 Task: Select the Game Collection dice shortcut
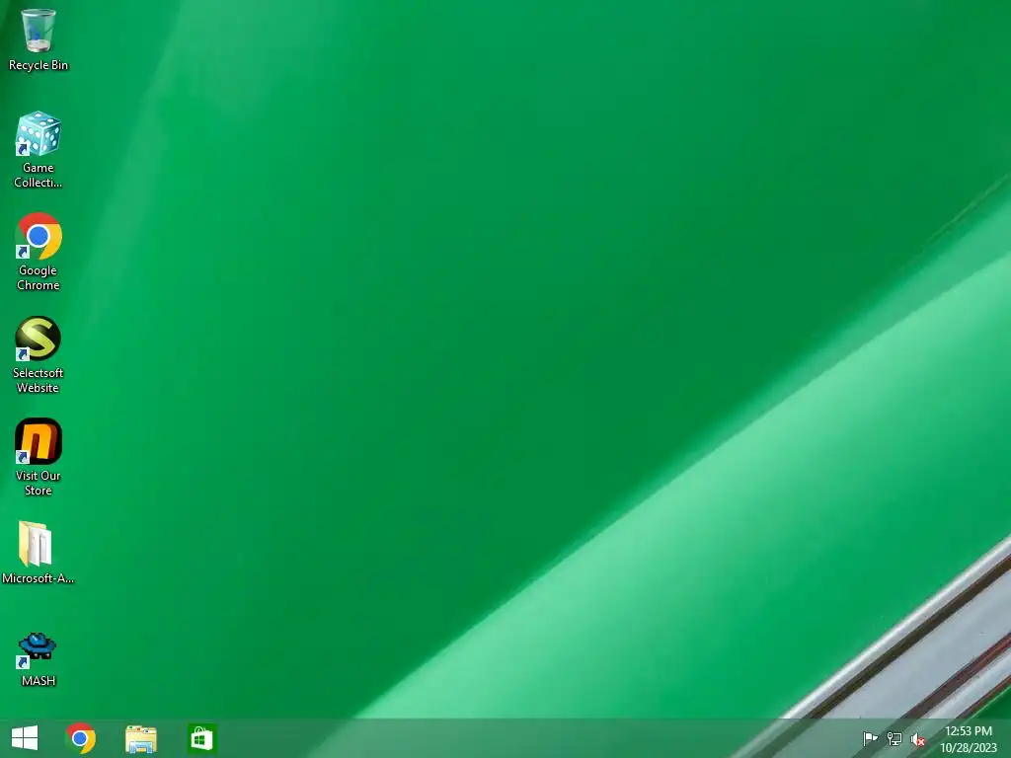click(39, 133)
